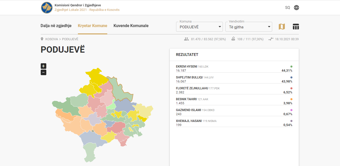Switch to map view icon

282,27
